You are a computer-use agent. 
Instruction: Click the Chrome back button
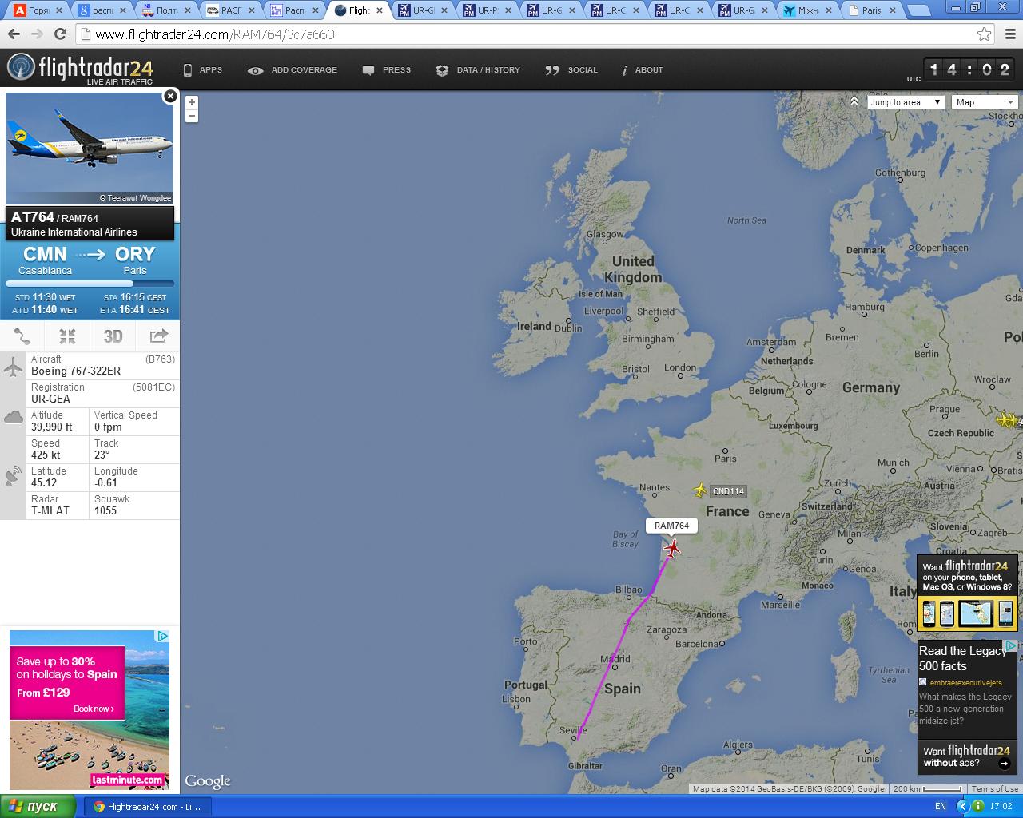tap(14, 34)
